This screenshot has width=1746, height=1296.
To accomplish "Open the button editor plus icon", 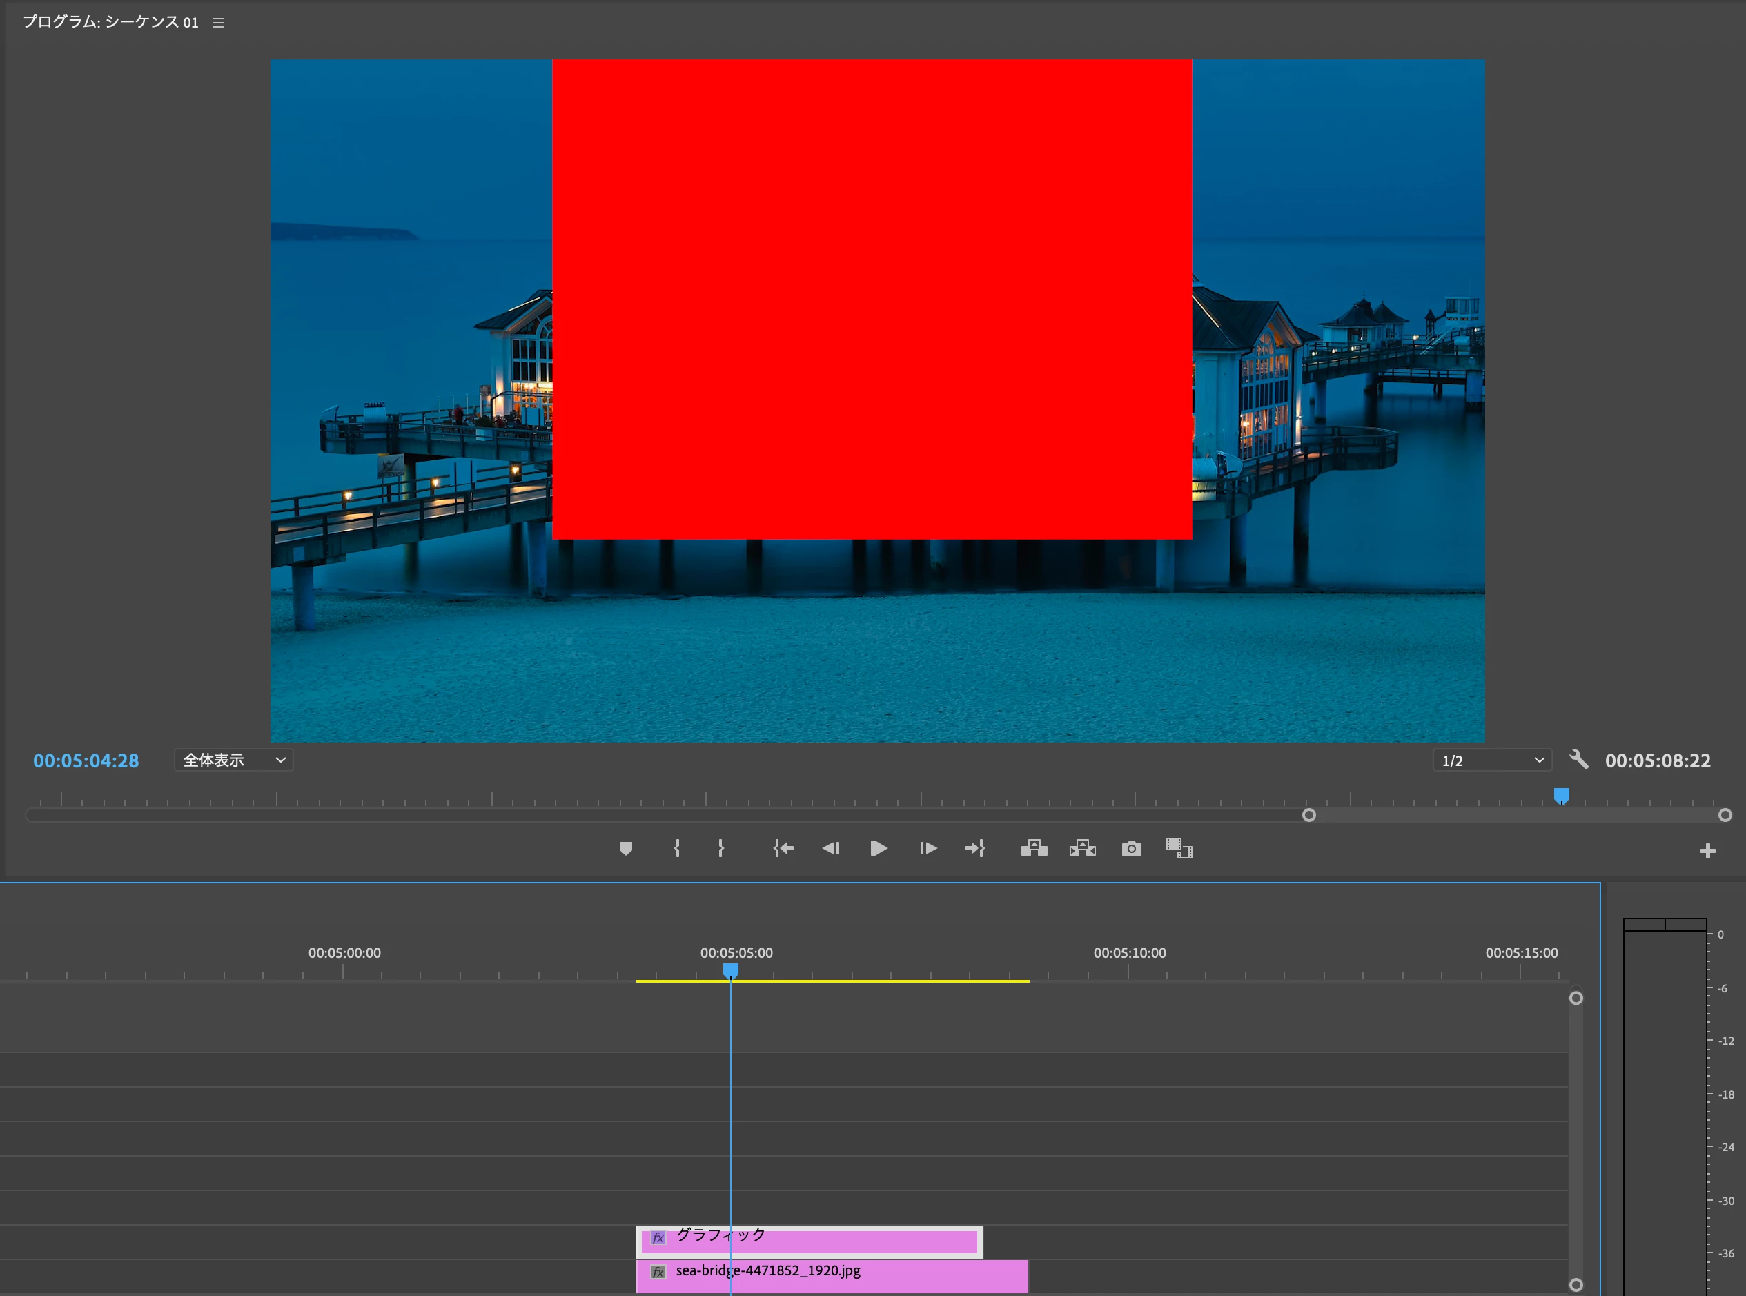I will coord(1707,851).
